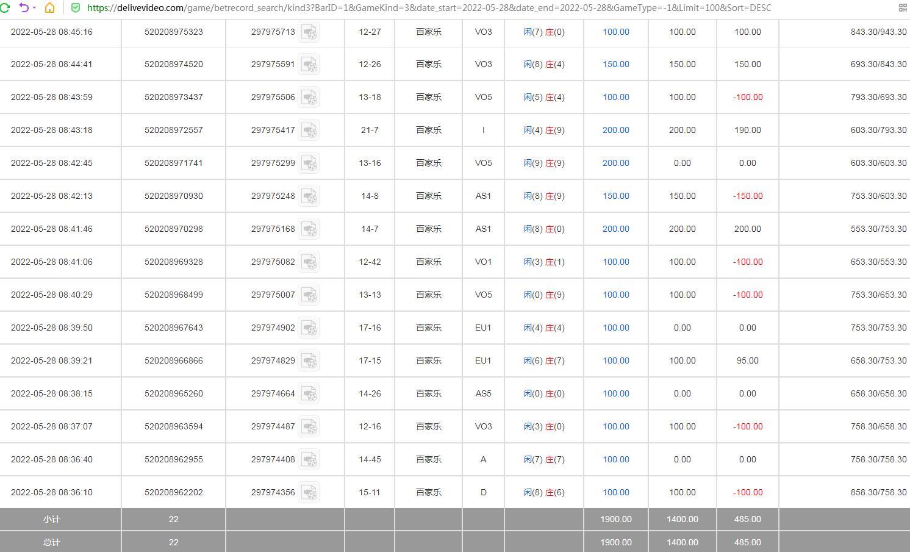Click the delivevideo.com URL address bar
This screenshot has height=552, width=910.
[429, 8]
